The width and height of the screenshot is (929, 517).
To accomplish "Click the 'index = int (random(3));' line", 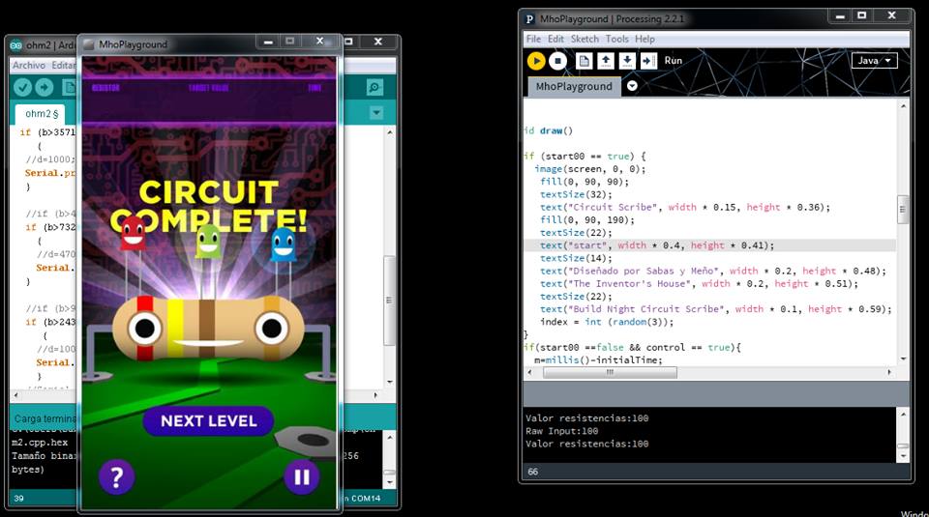I will [607, 322].
